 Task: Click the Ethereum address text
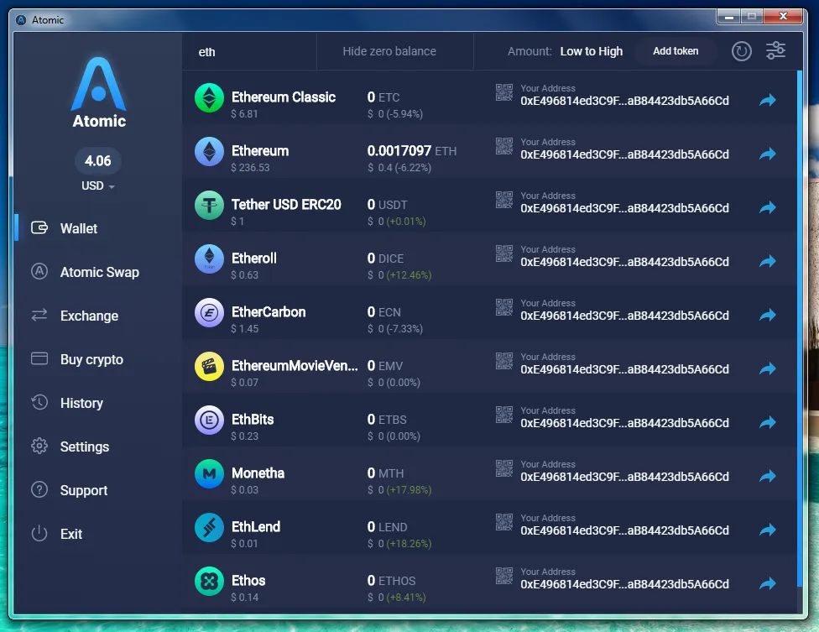624,154
